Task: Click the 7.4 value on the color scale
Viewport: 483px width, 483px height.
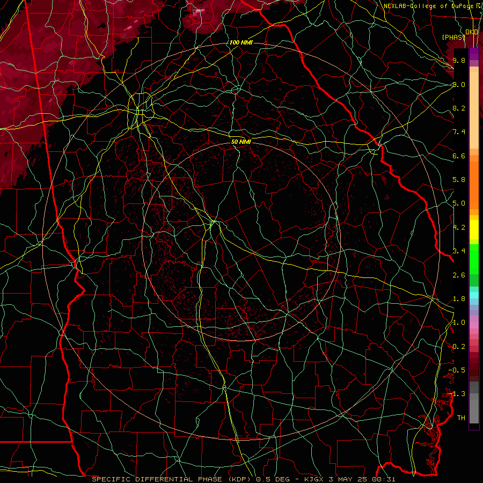Action: coord(459,132)
